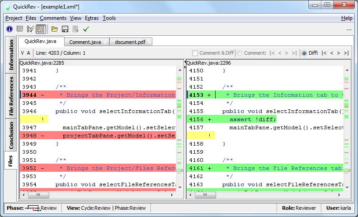Click the checklist conclusion toolbar icon
This screenshot has width=358, height=217.
(x=30, y=29)
